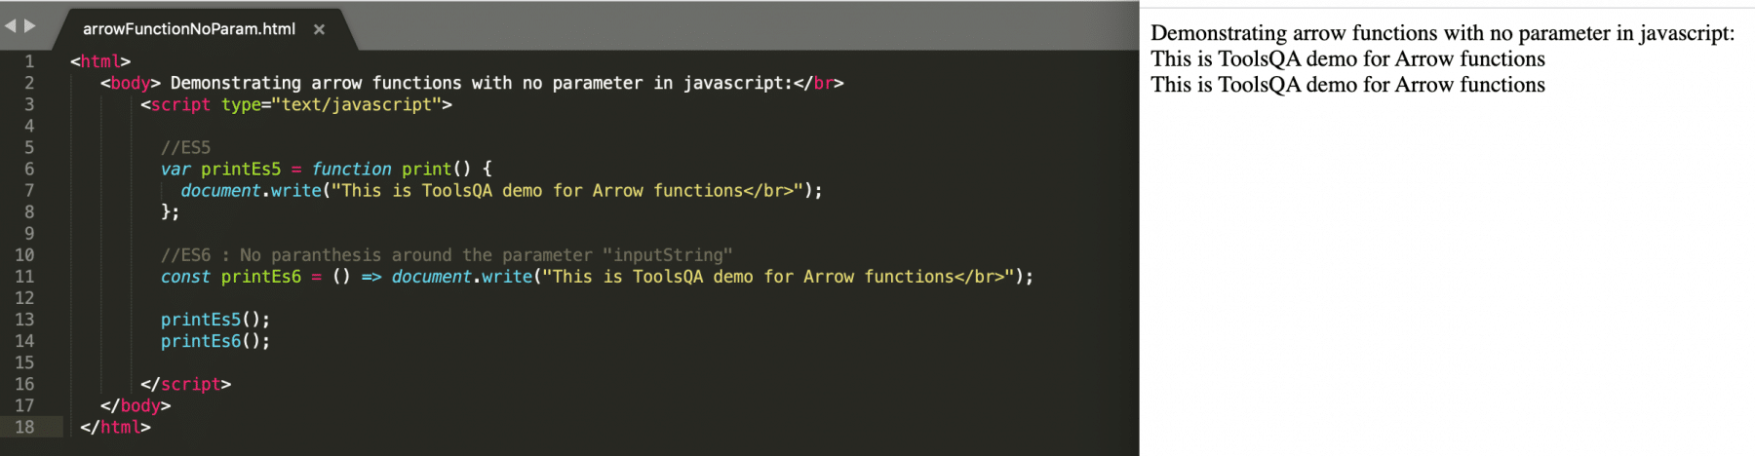
Task: Click the printEs6(); call on line 14
Action: pos(215,341)
